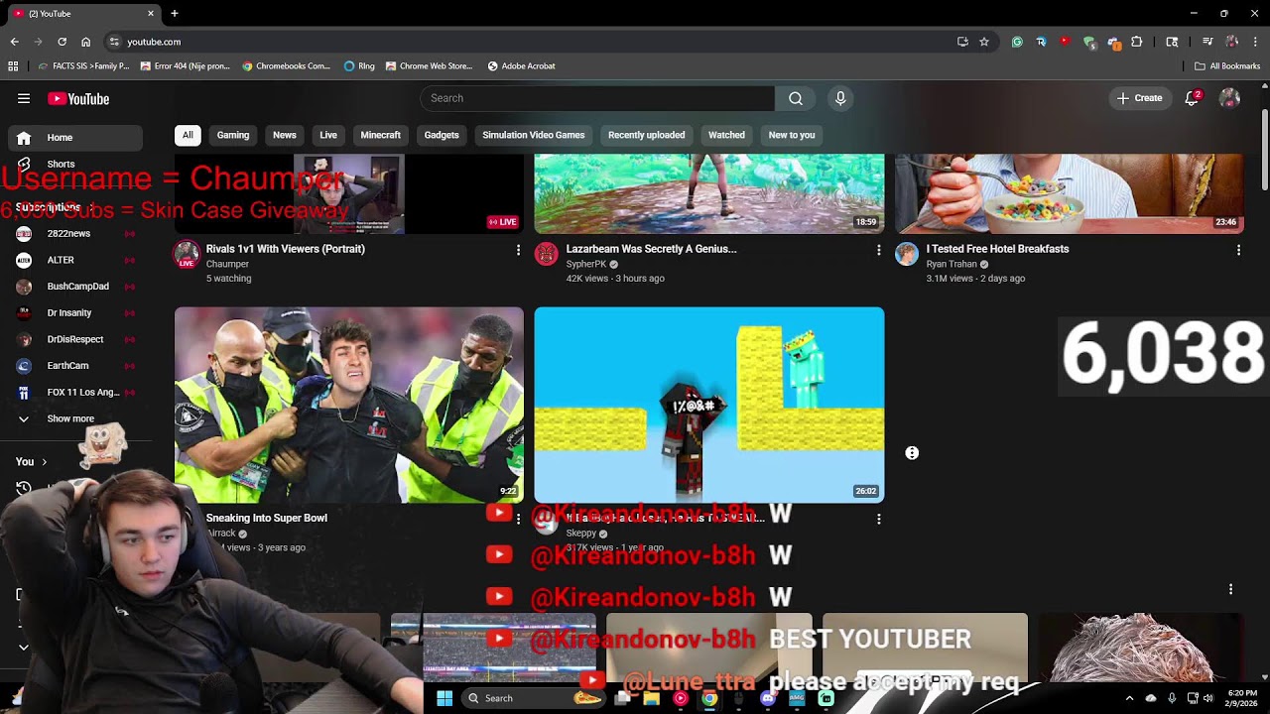
Task: Click the YouTube logo
Action: click(78, 98)
